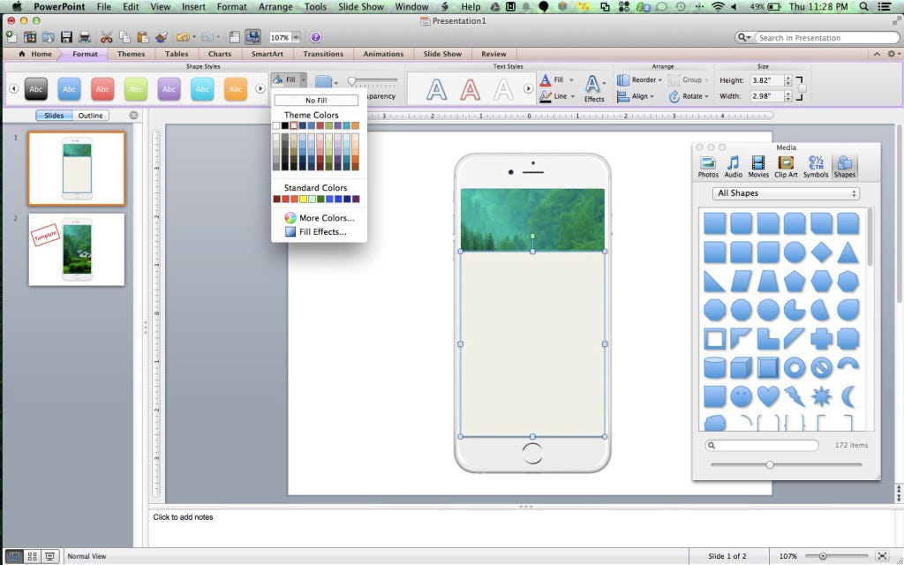This screenshot has height=565, width=904.
Task: Choose No Fill in fill menu
Action: 316,101
